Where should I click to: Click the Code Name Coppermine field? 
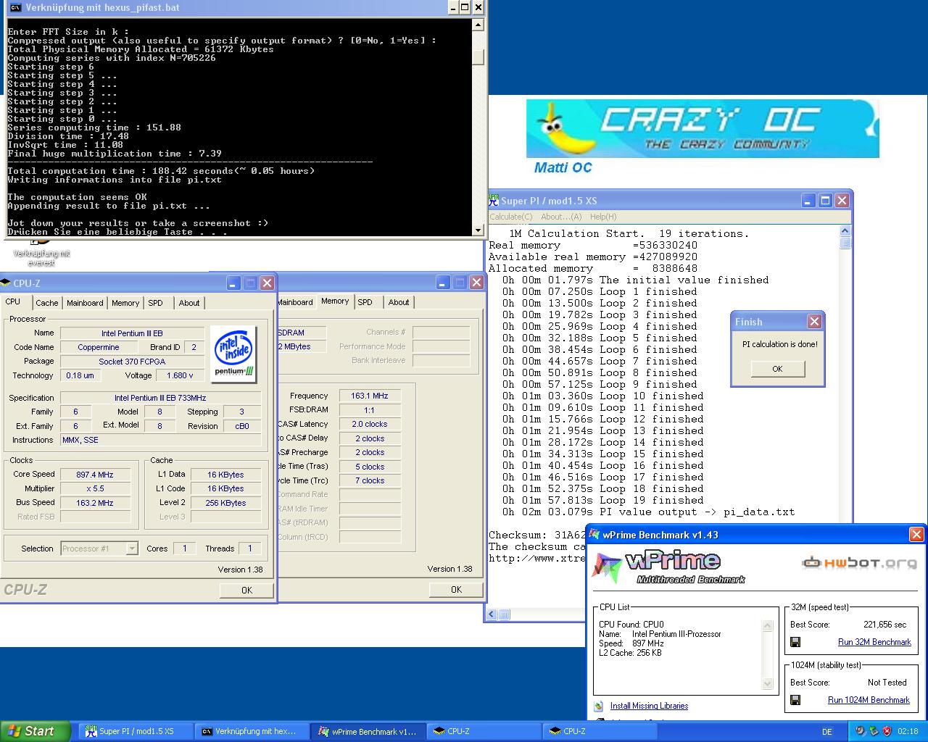click(99, 347)
